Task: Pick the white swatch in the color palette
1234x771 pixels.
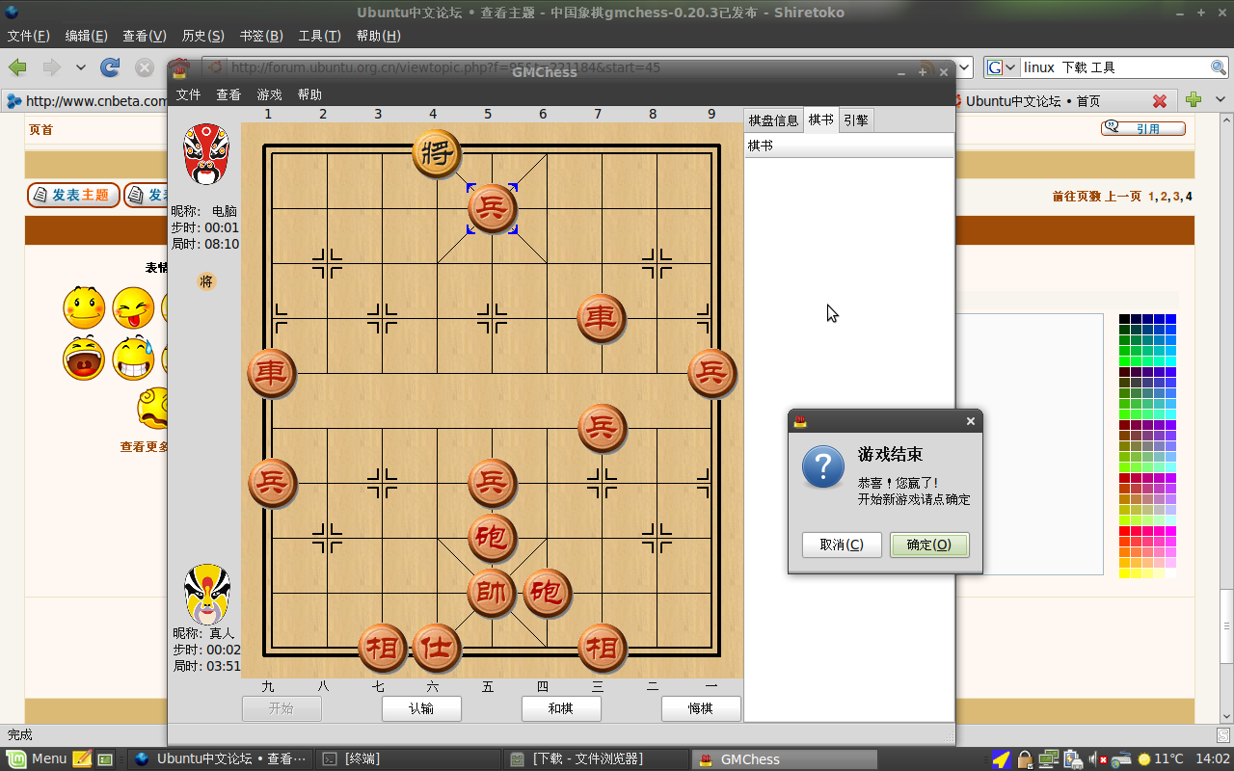Action: (1170, 573)
